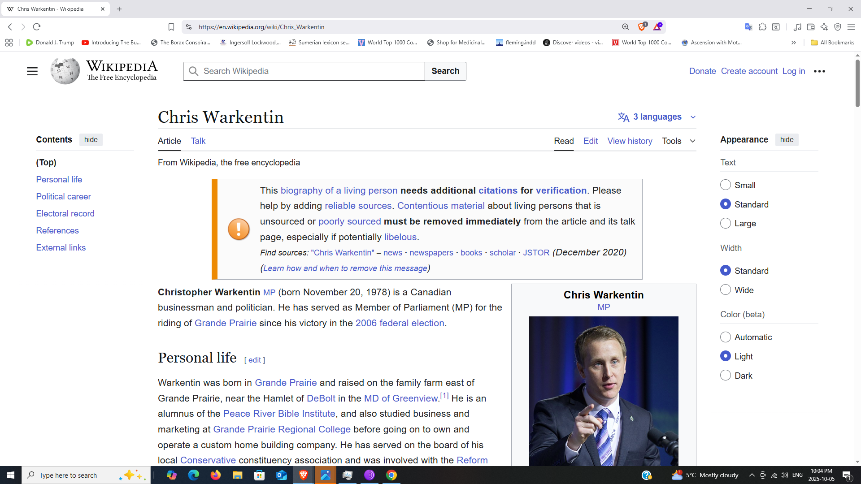Click the Search Wikipedia input field

click(309, 71)
